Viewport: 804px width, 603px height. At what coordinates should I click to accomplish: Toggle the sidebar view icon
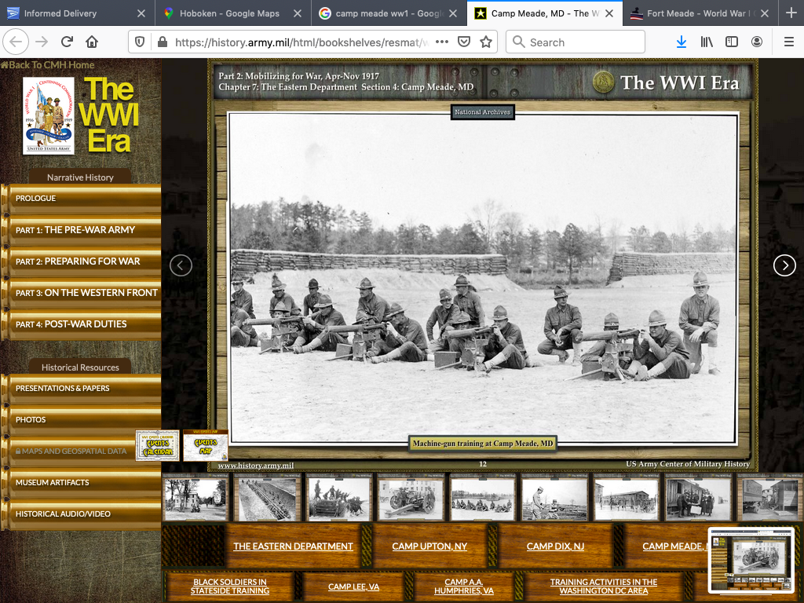pyautogui.click(x=732, y=42)
